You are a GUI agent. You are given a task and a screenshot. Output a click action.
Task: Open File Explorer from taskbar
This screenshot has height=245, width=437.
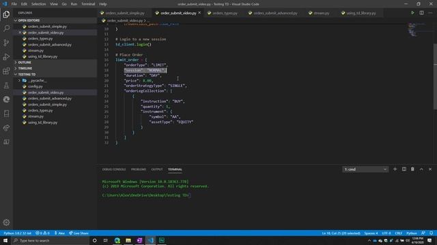pyautogui.click(x=128, y=240)
